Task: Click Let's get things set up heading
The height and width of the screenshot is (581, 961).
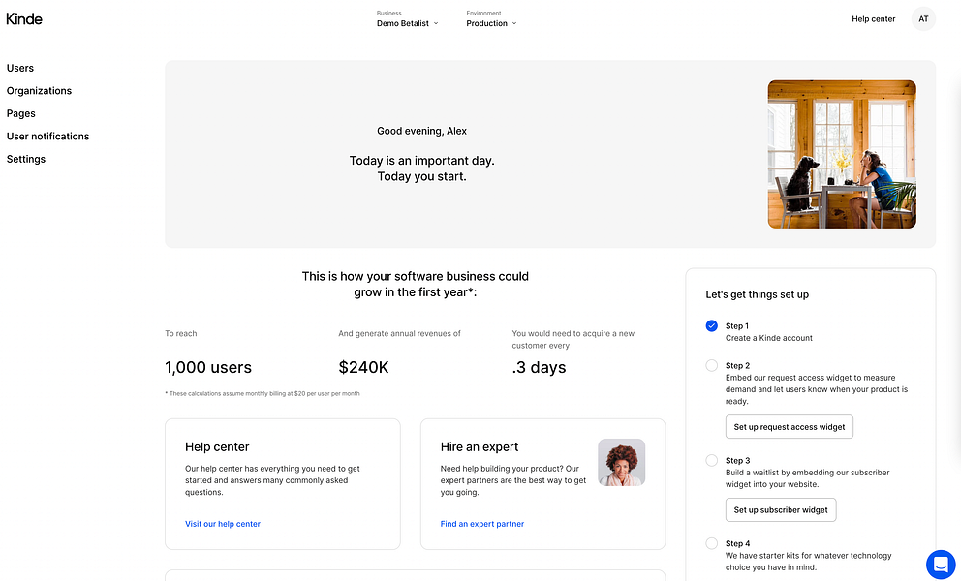Action: 757,294
